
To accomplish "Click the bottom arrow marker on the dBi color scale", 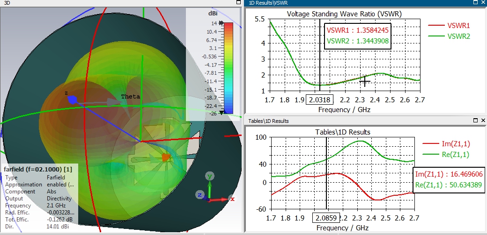I will 221,113.
